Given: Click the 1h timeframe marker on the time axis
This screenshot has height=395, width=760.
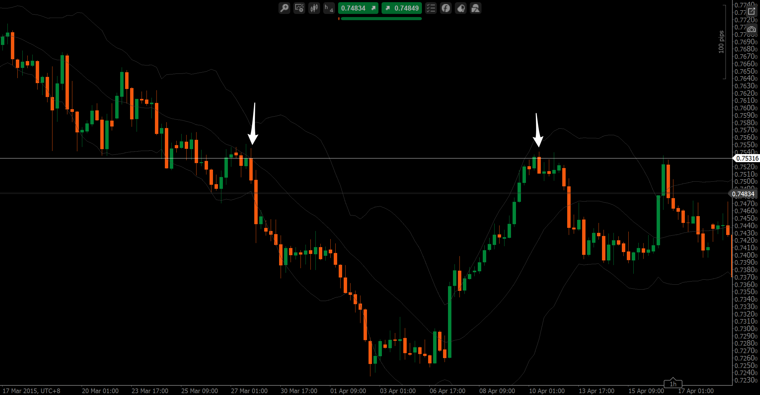Looking at the screenshot, I should click(673, 384).
